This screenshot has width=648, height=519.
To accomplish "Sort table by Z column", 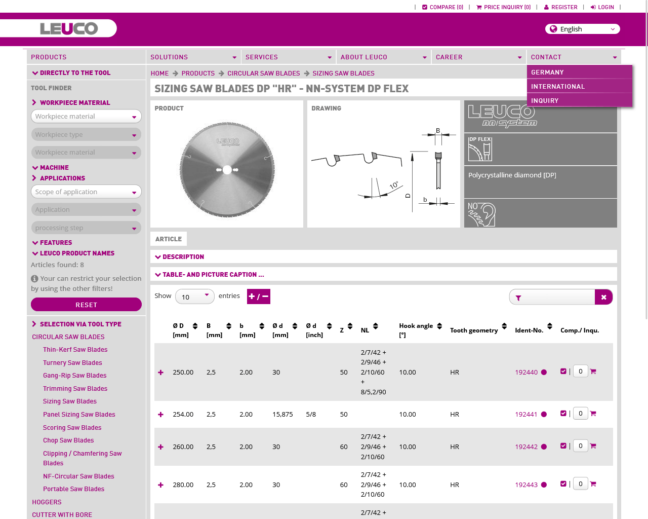I will coord(350,326).
